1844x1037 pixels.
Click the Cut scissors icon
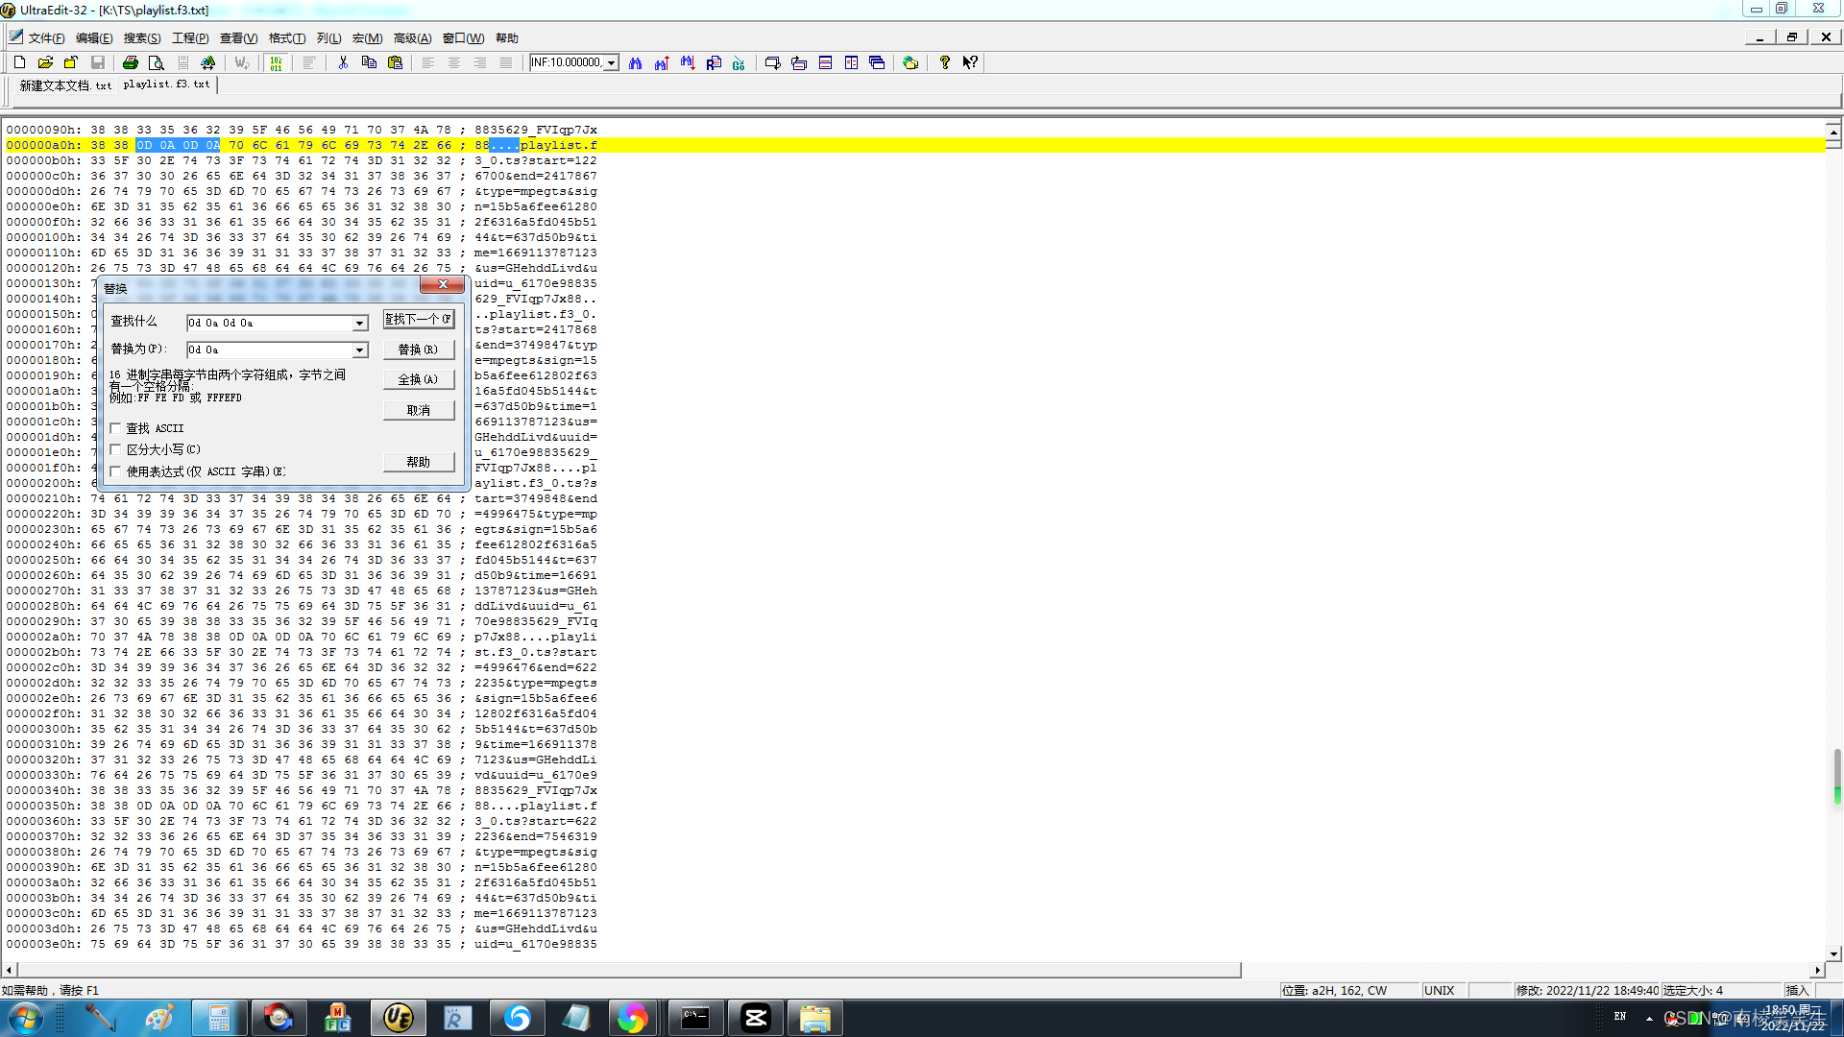point(343,62)
